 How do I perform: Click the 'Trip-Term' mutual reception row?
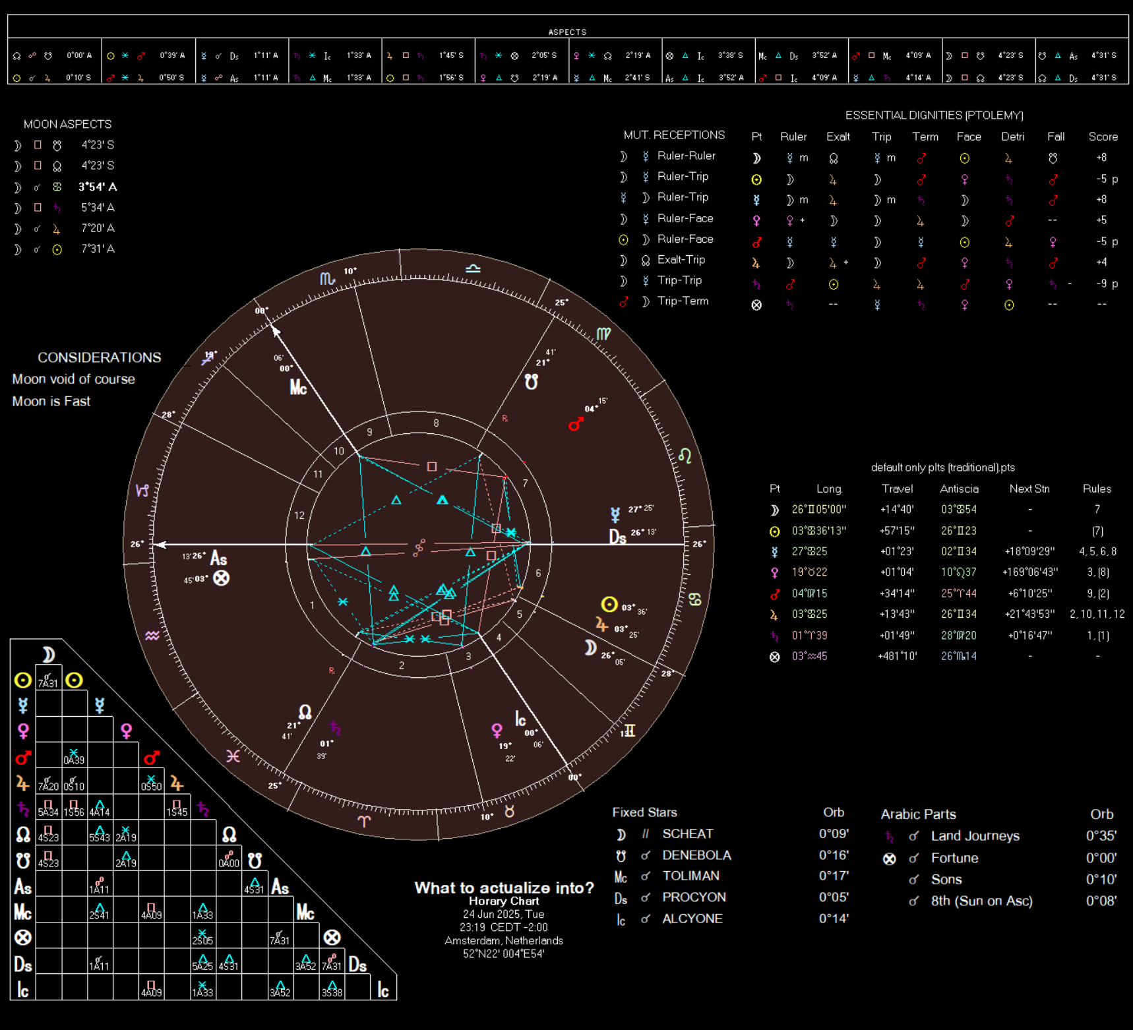[x=663, y=301]
